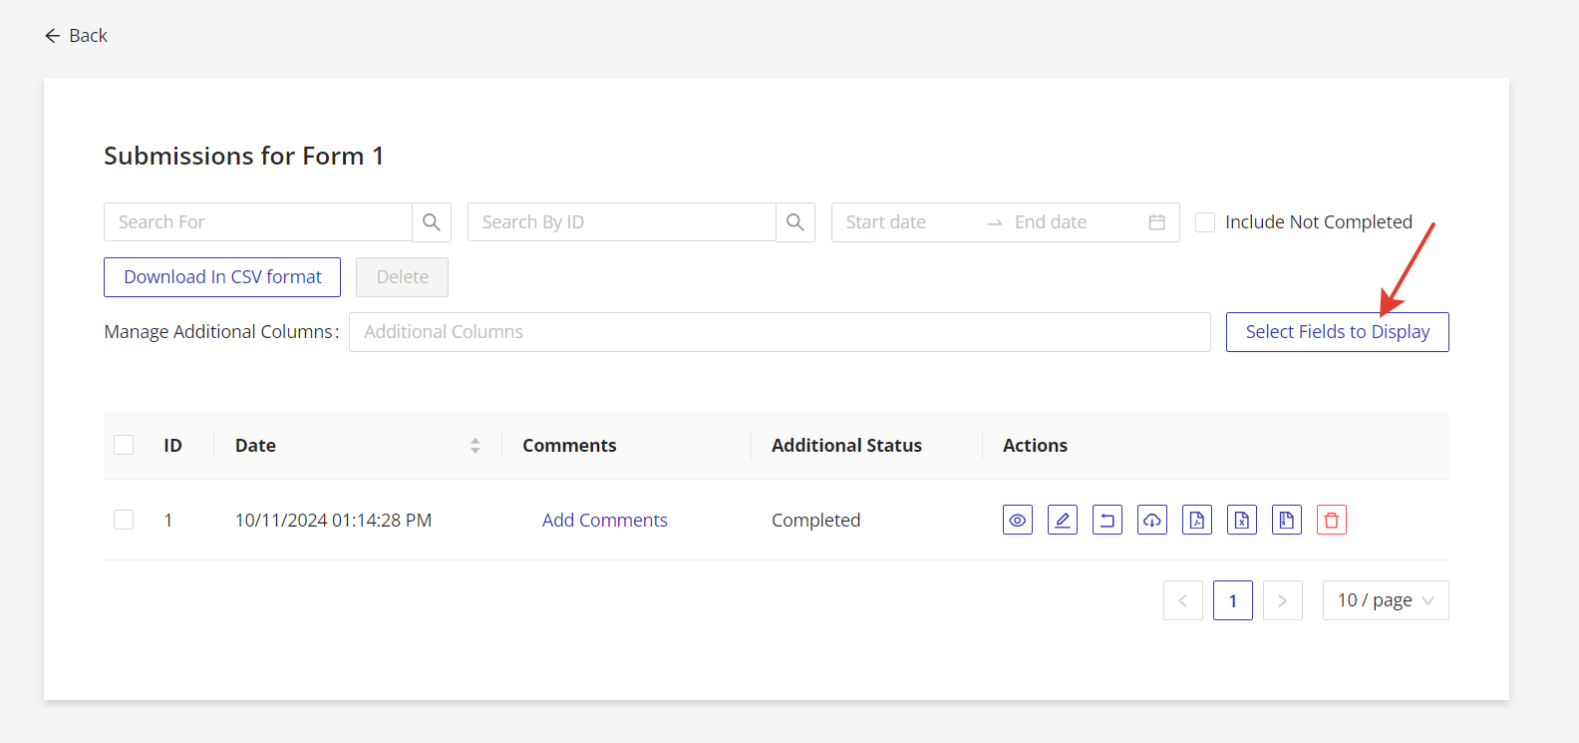Click the rollback arrow icon in Actions
The image size is (1579, 743).
1106,520
